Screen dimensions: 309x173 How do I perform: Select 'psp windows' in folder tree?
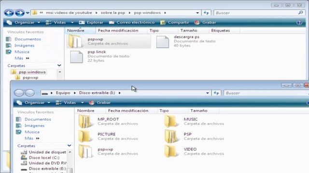click(32, 72)
